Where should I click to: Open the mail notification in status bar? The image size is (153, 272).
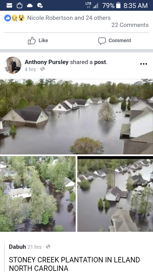[x=9, y=6]
